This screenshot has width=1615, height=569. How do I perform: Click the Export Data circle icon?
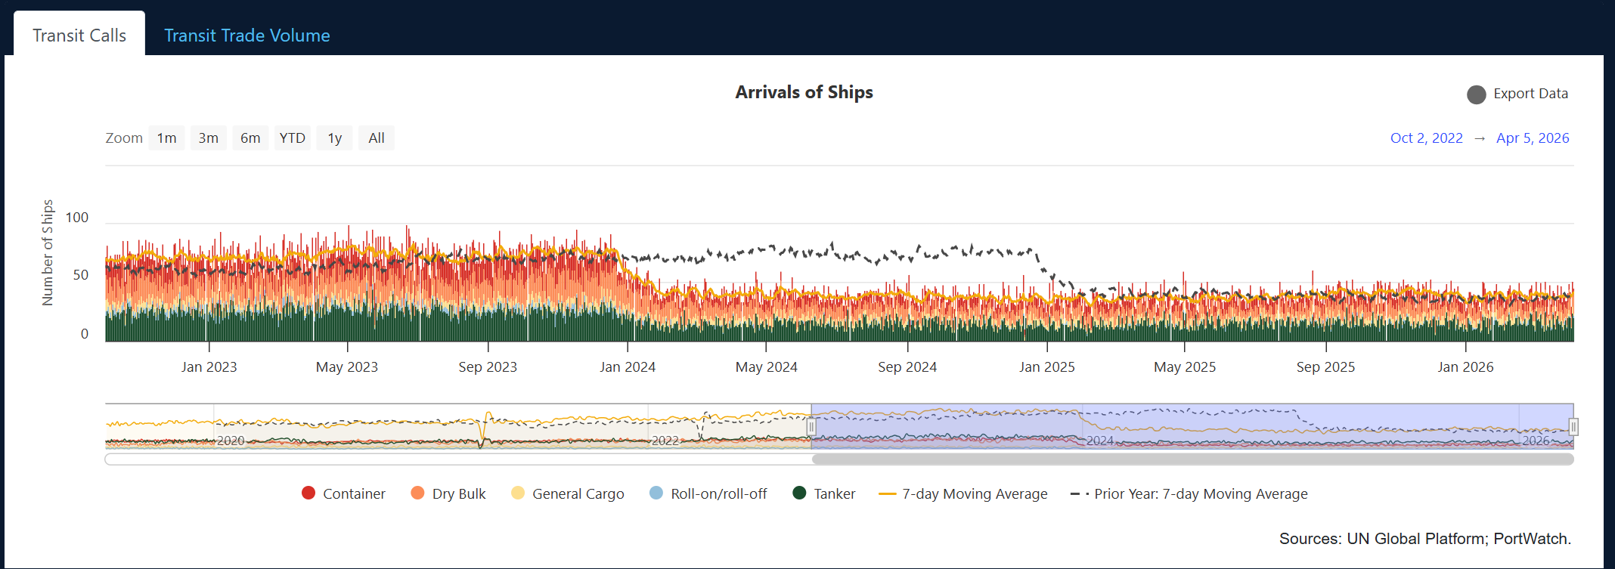(x=1476, y=94)
